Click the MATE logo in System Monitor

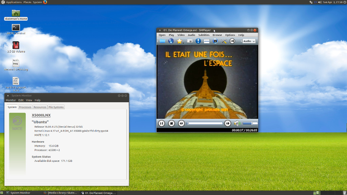click(x=17, y=124)
